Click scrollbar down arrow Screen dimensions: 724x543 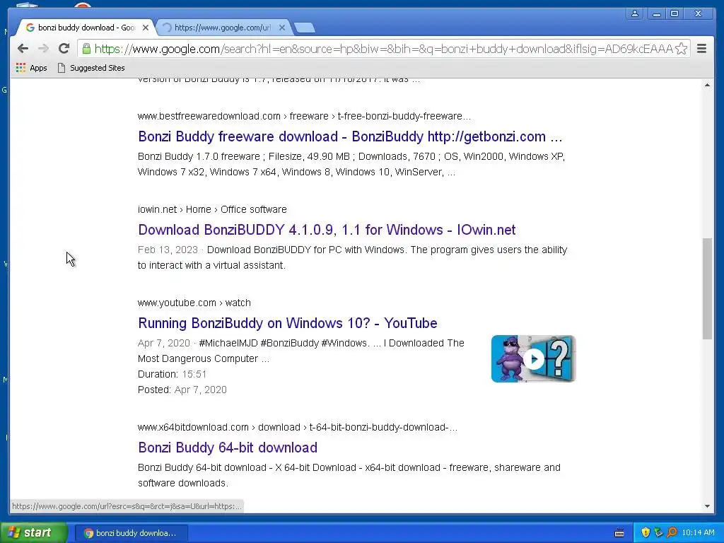707,506
